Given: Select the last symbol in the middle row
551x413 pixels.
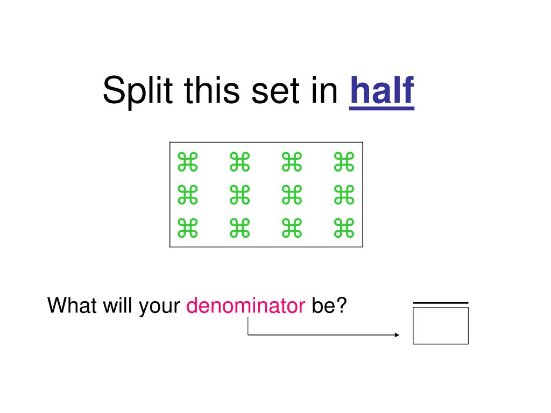Looking at the screenshot, I should coord(344,195).
